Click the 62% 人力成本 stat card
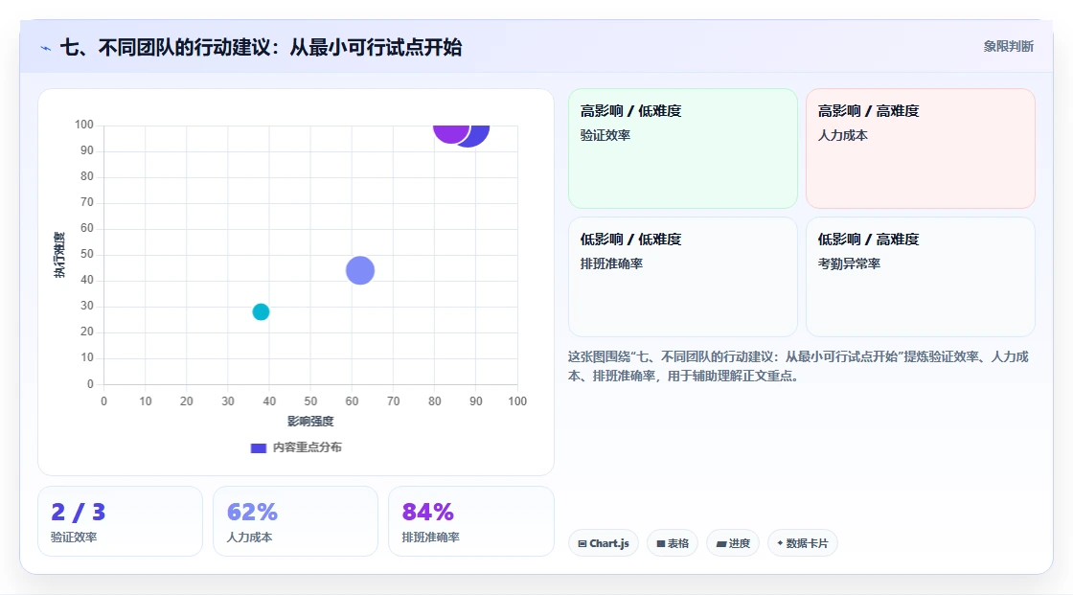This screenshot has height=595, width=1073. pos(296,521)
